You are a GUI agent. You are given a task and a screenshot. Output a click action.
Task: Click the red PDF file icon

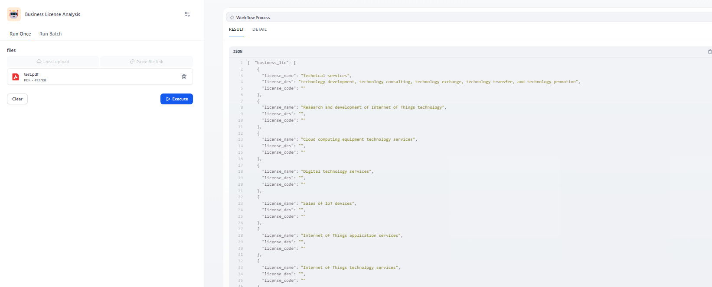click(x=16, y=77)
